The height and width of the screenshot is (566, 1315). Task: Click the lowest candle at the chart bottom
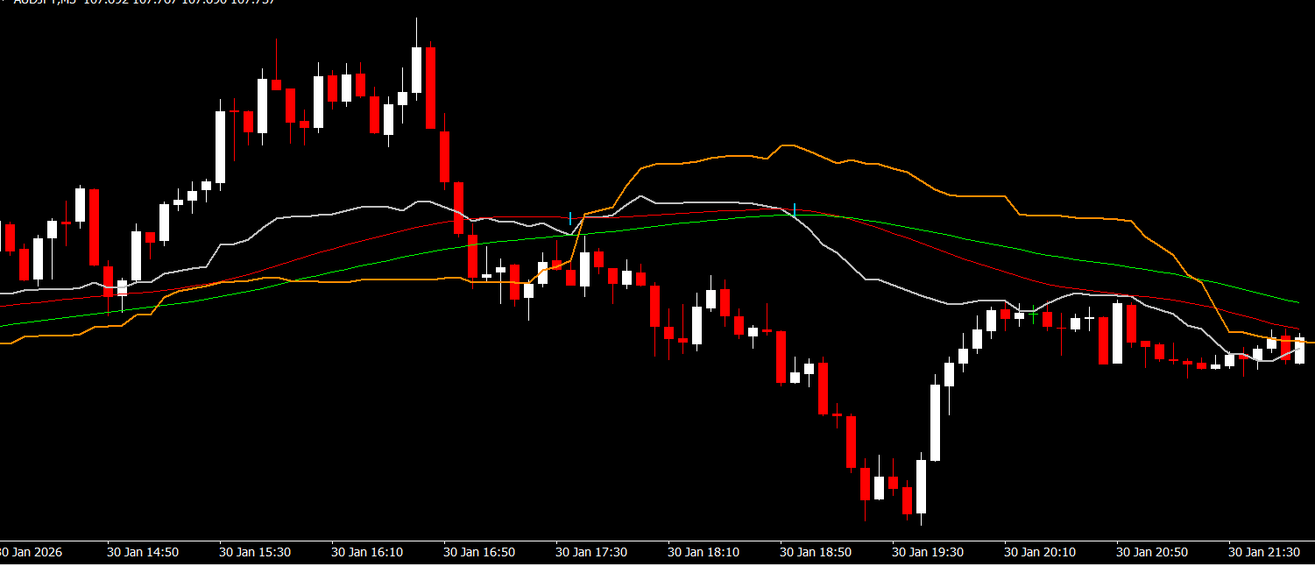coord(921,487)
